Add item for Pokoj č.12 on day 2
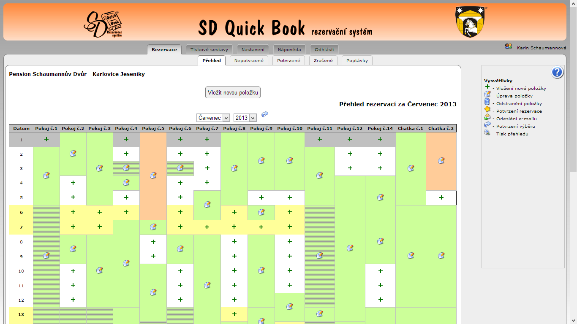Viewport: 577px width, 324px height. tap(350, 154)
